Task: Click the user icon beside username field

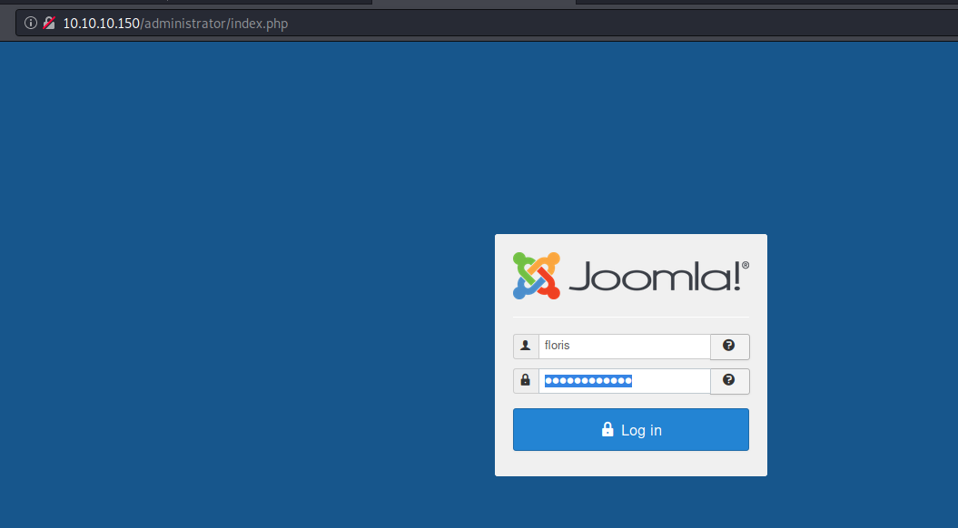Action: pyautogui.click(x=526, y=346)
